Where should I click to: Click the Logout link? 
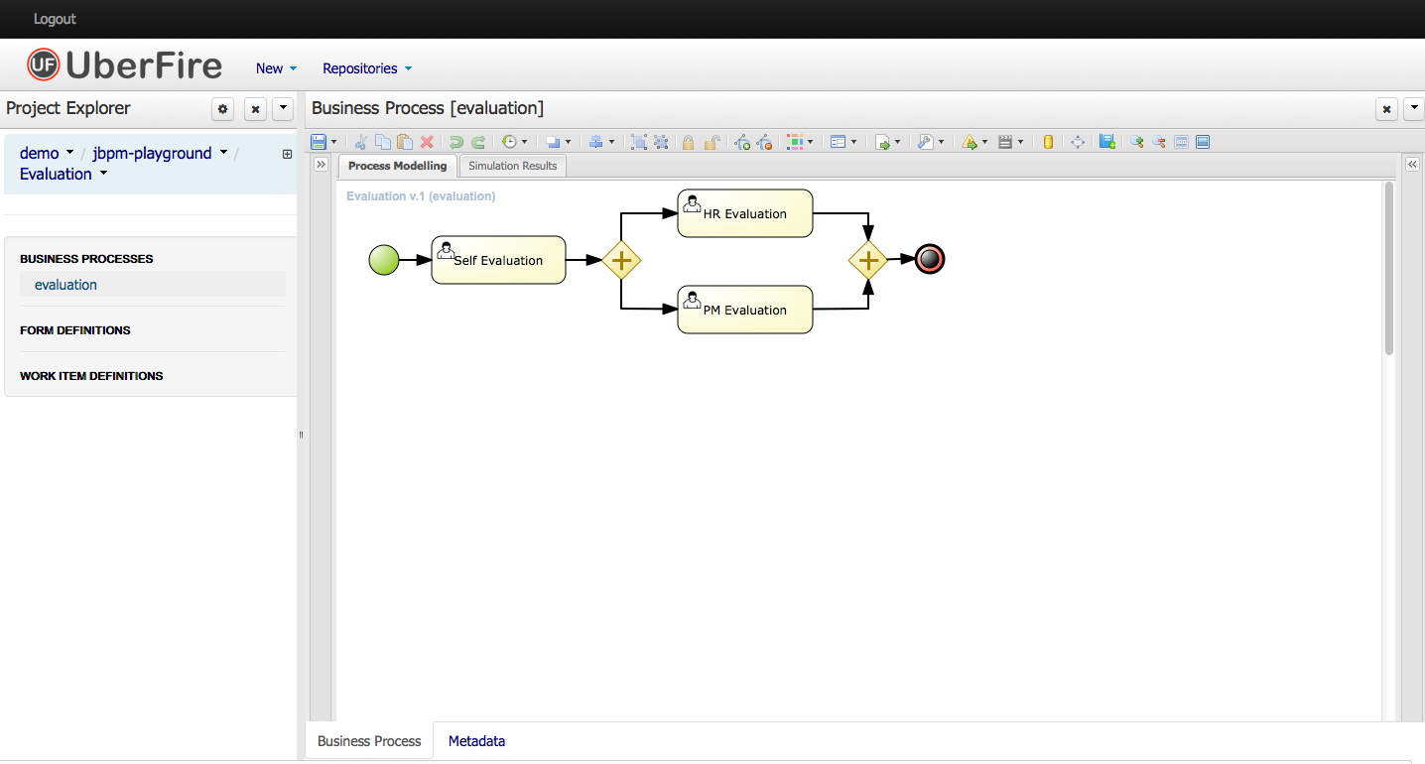click(55, 19)
